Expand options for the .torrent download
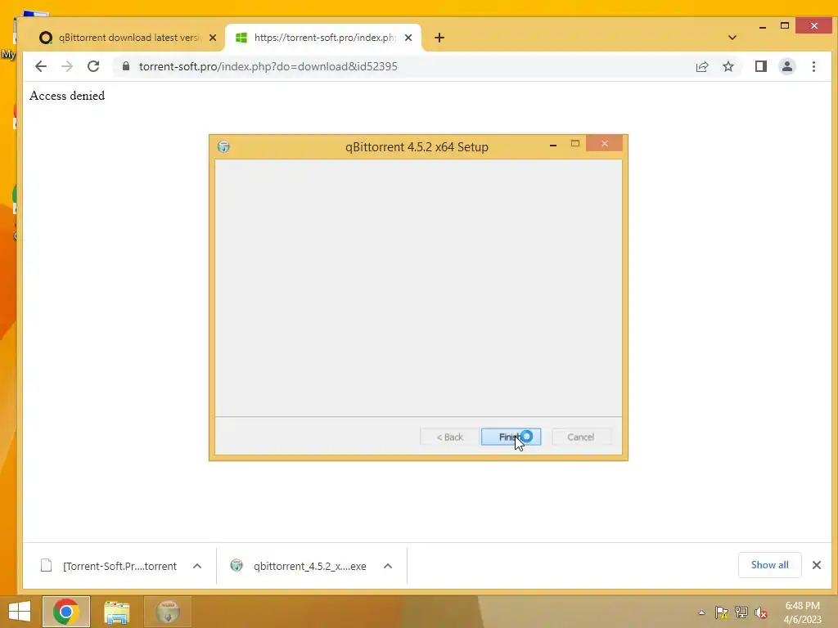 click(x=197, y=566)
